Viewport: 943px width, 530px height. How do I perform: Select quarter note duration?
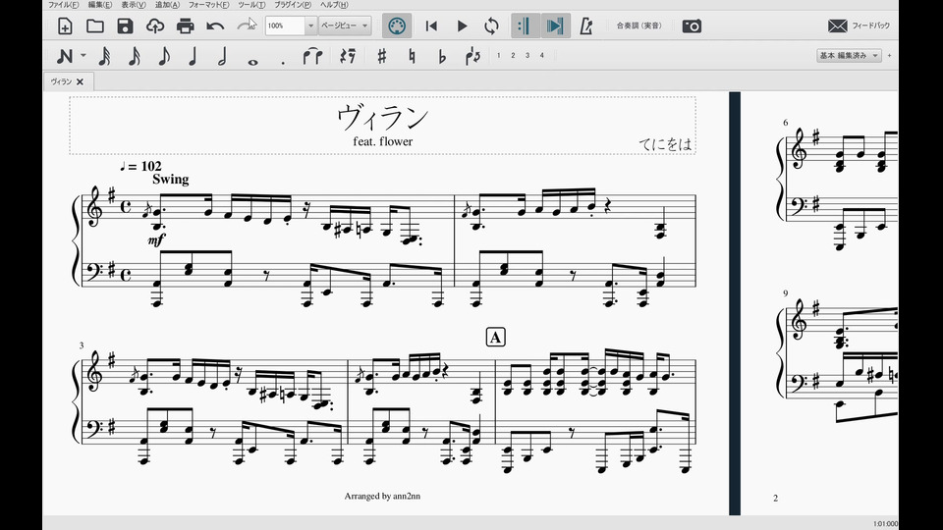194,56
